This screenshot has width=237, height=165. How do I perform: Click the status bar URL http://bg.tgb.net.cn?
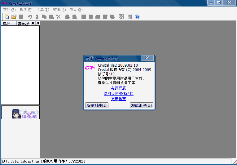click(20, 161)
